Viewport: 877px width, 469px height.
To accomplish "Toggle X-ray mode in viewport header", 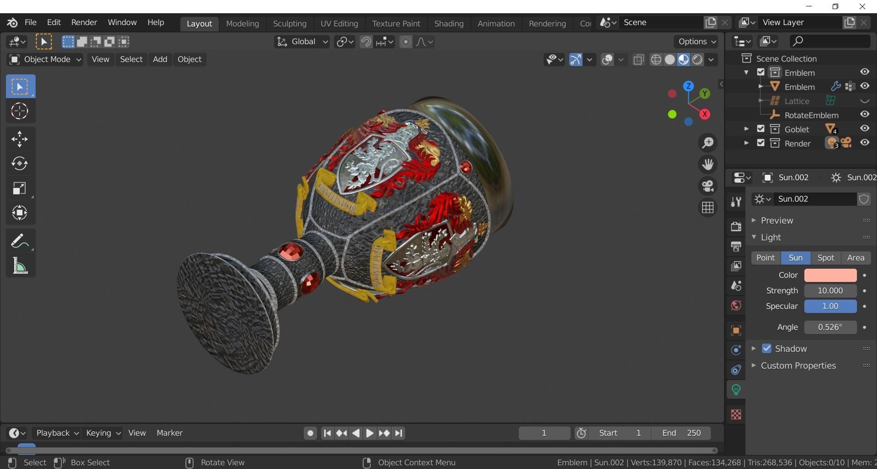I will (639, 60).
